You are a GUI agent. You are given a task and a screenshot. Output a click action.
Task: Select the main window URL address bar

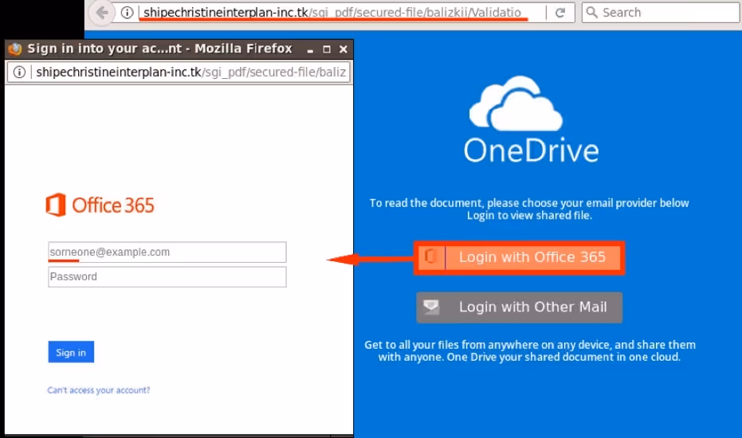point(332,12)
